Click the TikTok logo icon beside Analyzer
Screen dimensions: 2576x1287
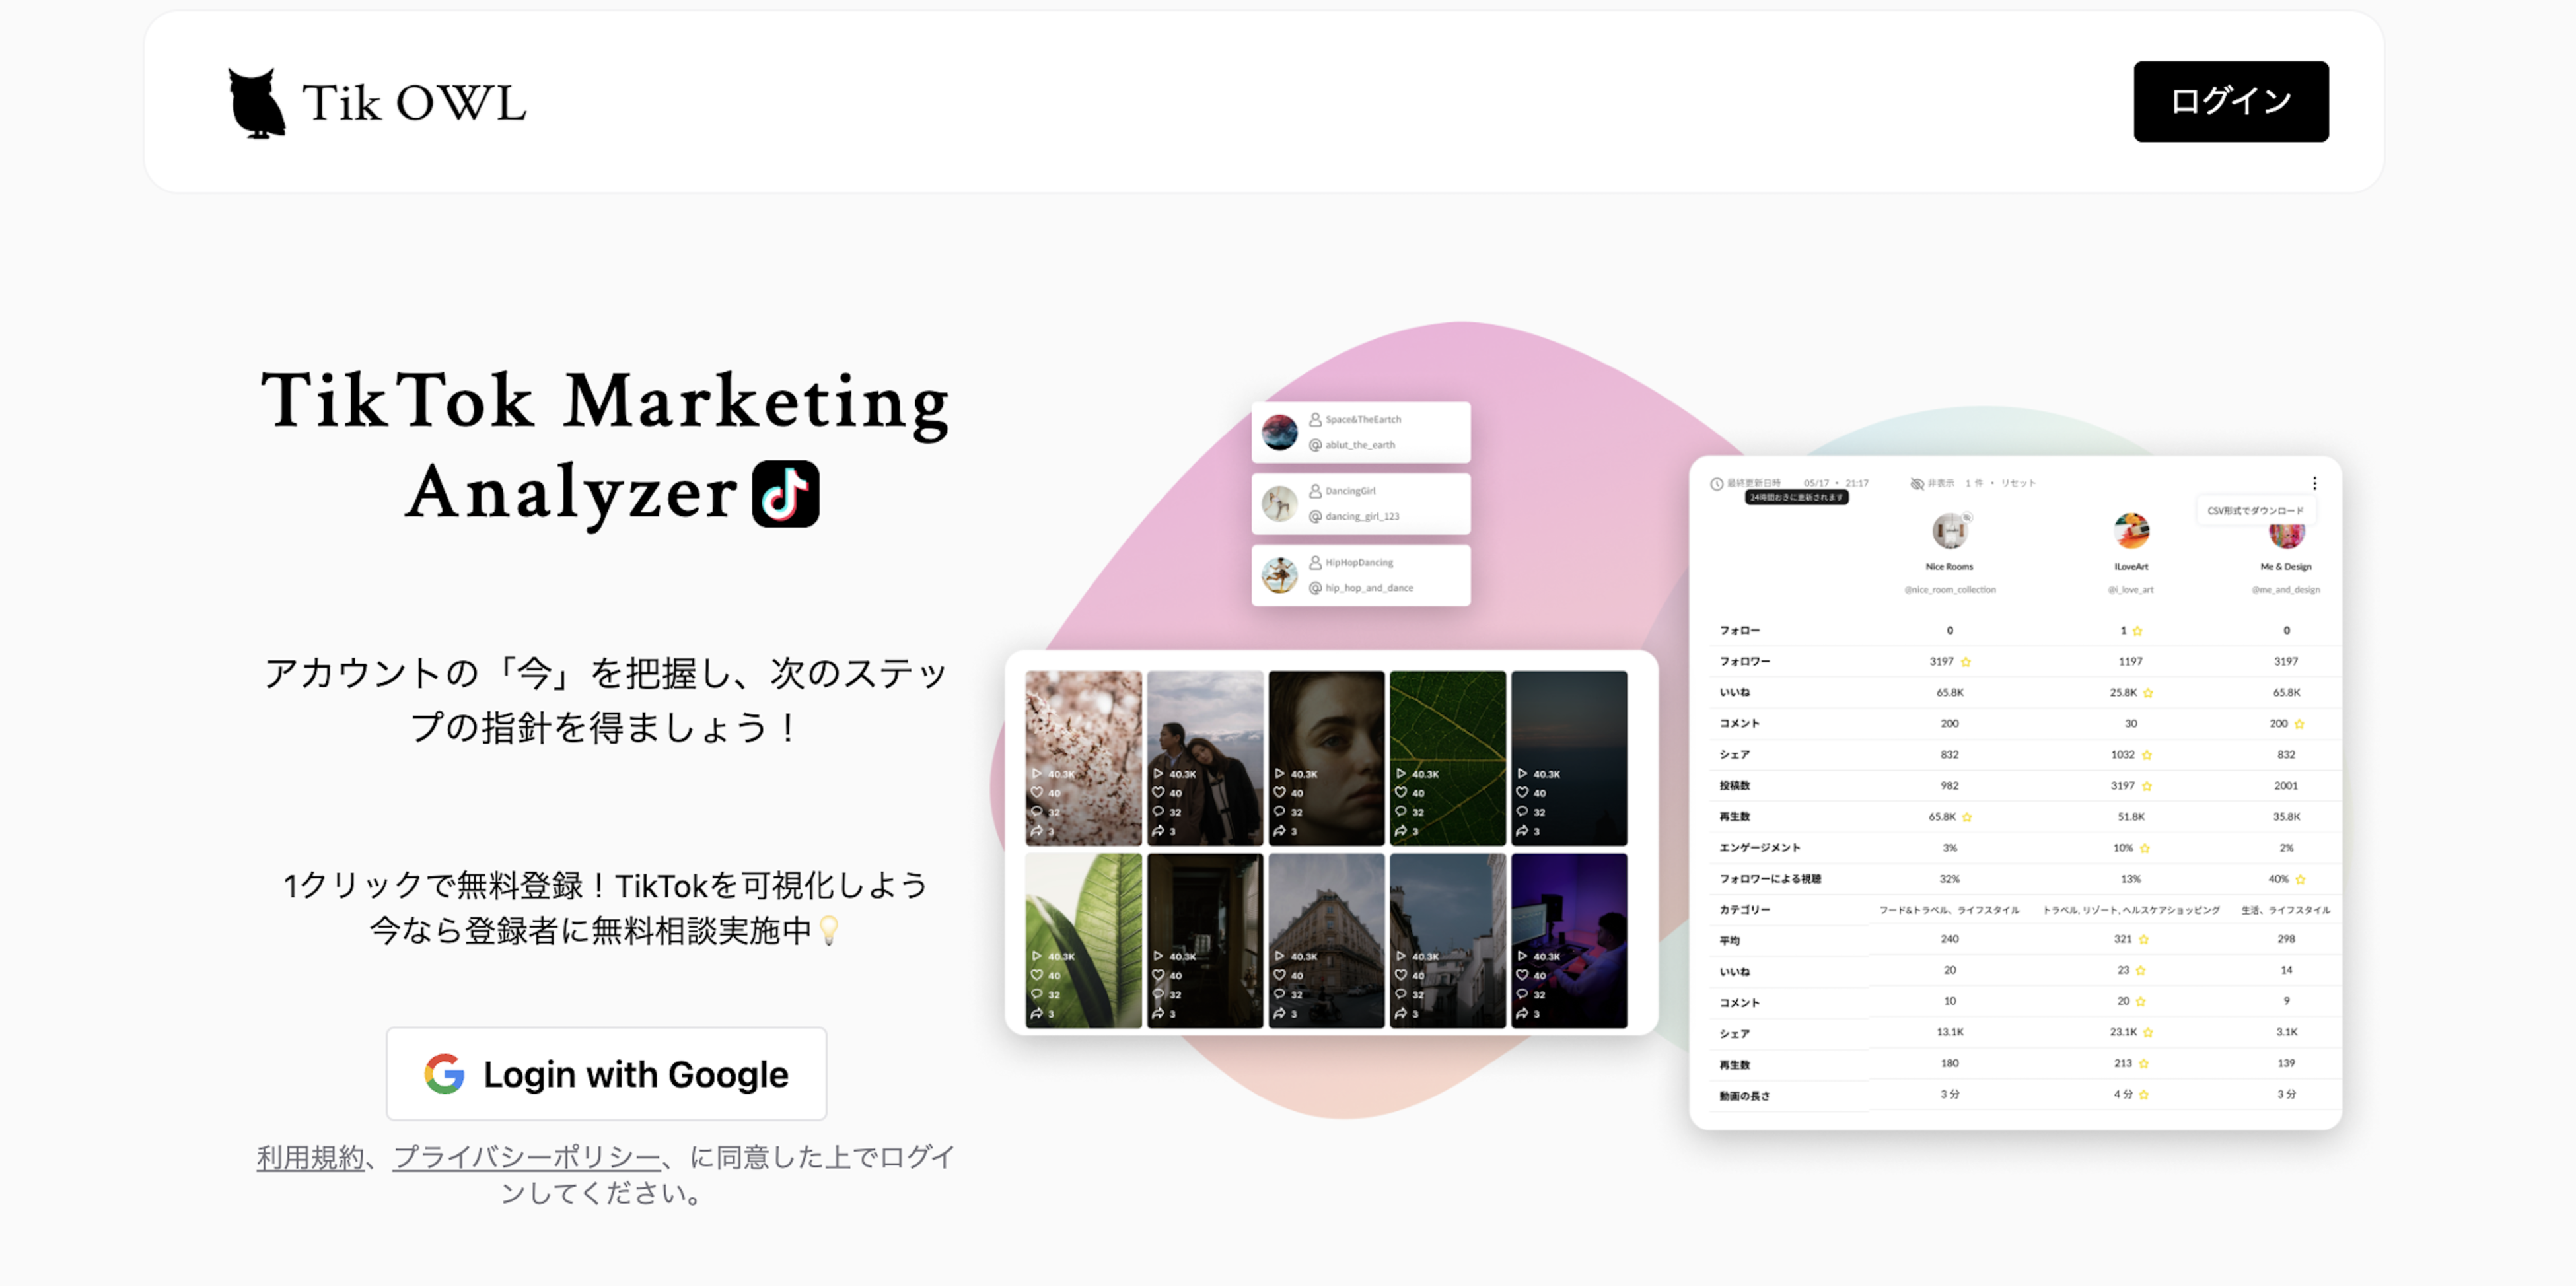[785, 493]
